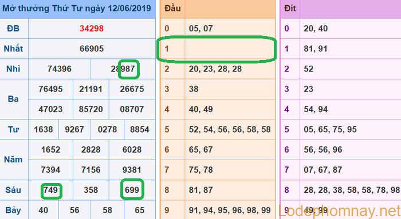Click the special prize number 34298
Viewport: 401px width, 219px height.
pos(92,29)
